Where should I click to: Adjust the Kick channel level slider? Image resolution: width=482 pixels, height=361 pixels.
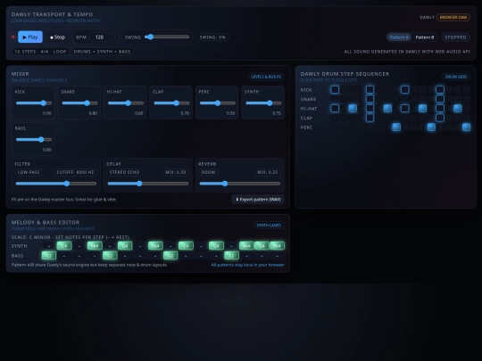pos(34,103)
